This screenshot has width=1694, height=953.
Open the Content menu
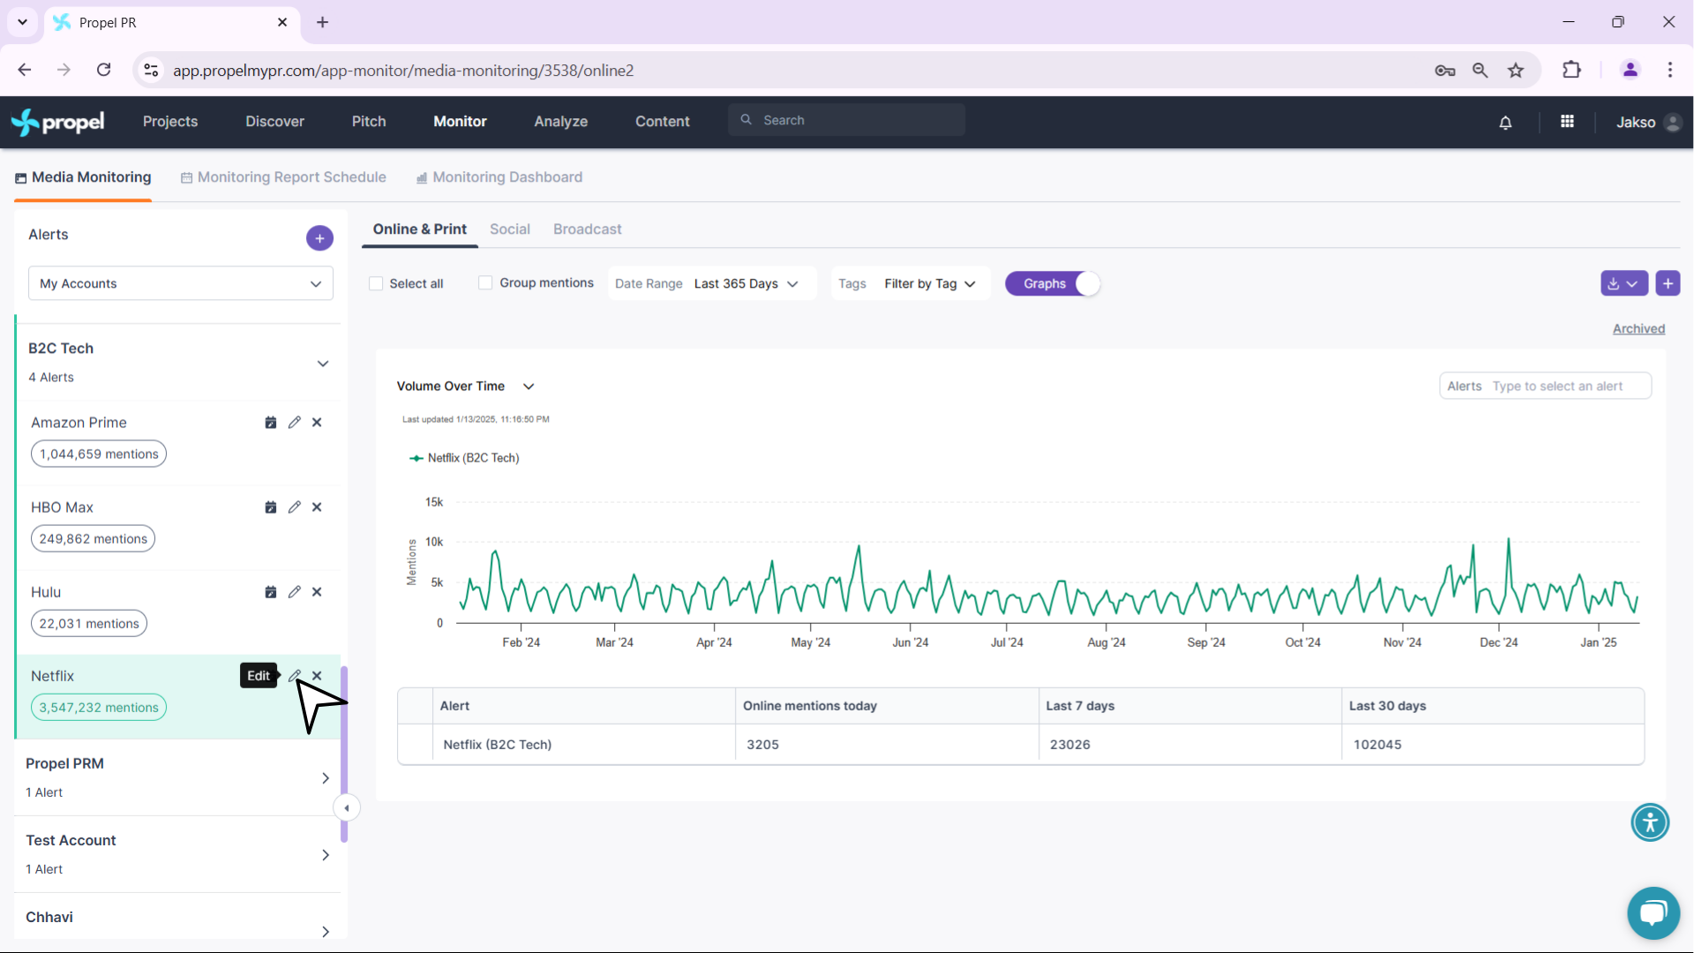pos(662,122)
